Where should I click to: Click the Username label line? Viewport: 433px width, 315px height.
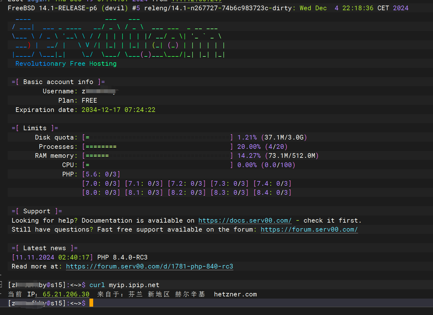point(80,91)
